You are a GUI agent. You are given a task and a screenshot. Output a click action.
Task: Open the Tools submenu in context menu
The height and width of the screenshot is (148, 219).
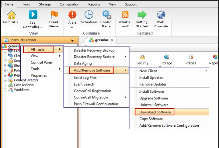tap(42, 69)
